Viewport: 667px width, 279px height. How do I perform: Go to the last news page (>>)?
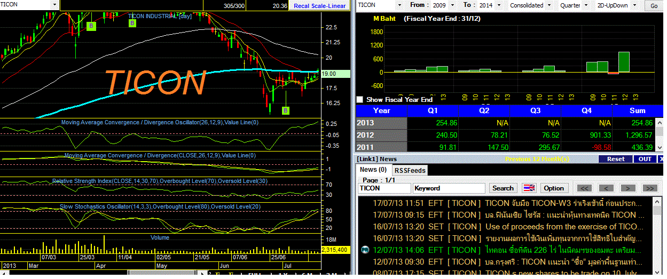tap(649, 188)
